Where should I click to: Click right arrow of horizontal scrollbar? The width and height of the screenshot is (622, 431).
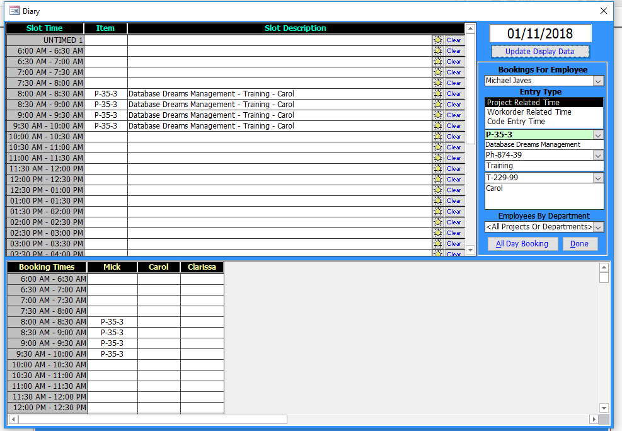594,419
